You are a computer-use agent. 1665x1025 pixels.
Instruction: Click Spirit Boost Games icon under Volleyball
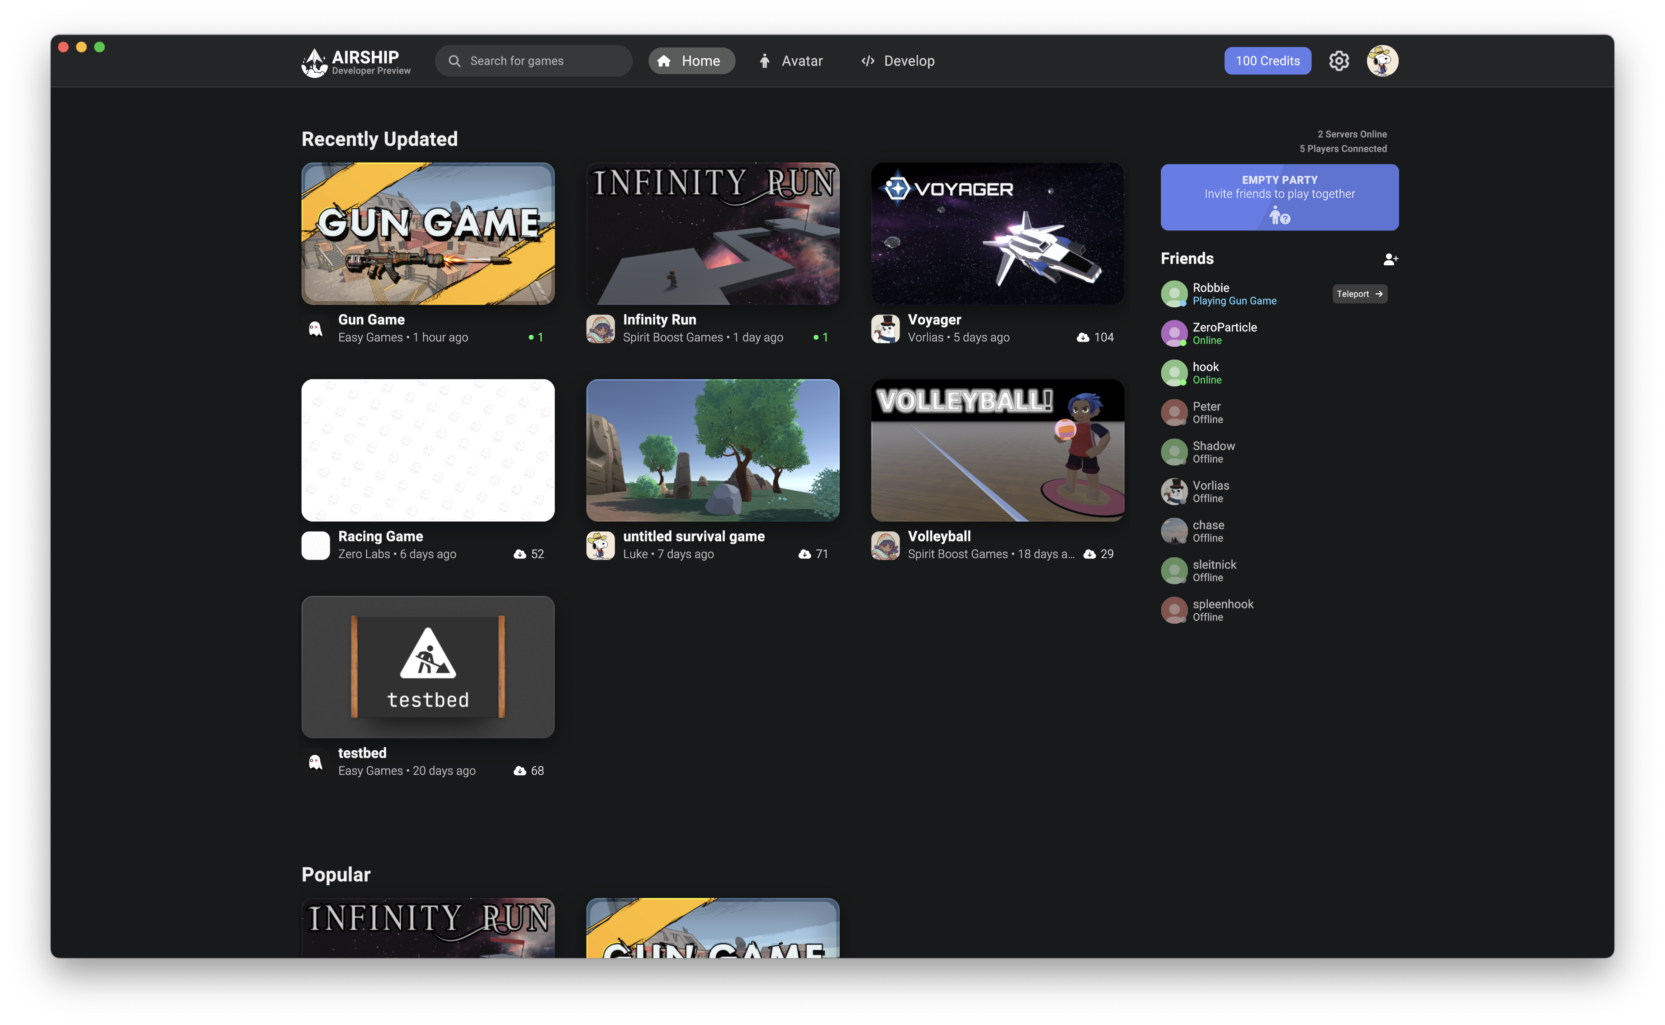tap(885, 546)
